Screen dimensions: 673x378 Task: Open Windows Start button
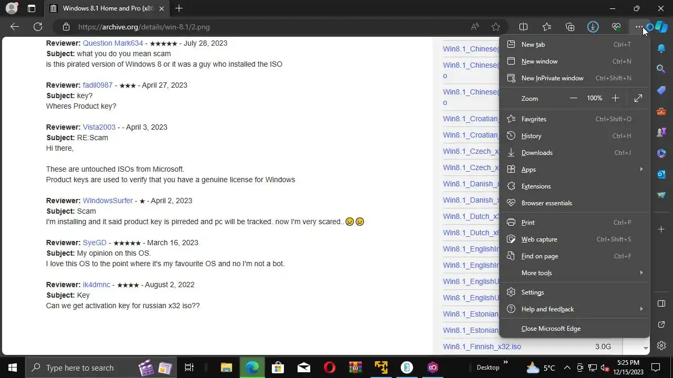pyautogui.click(x=13, y=367)
